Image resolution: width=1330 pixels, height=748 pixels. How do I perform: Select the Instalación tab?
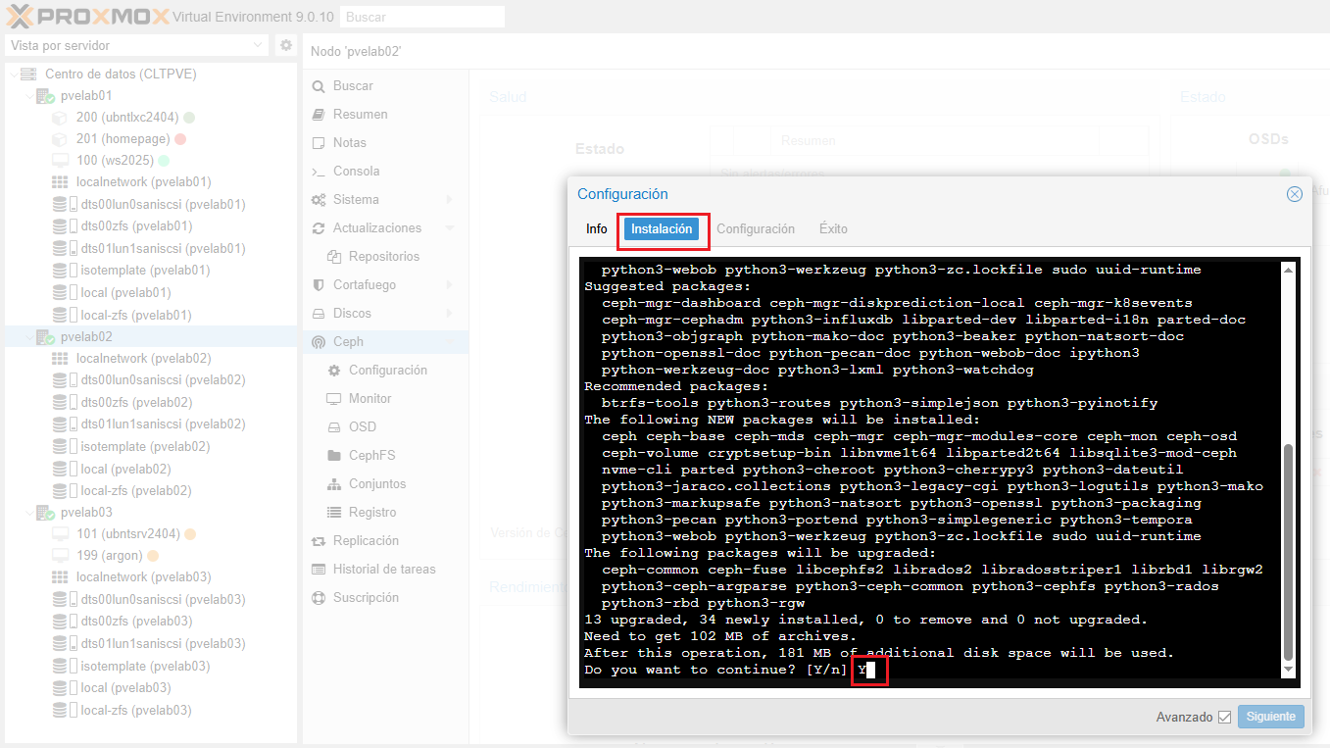(x=662, y=228)
